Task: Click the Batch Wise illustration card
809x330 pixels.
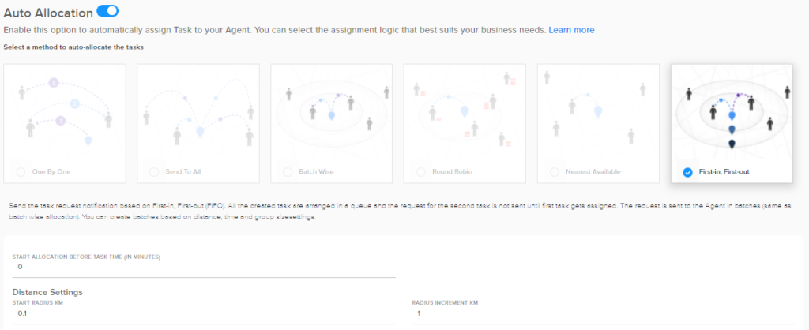Action: [331, 123]
